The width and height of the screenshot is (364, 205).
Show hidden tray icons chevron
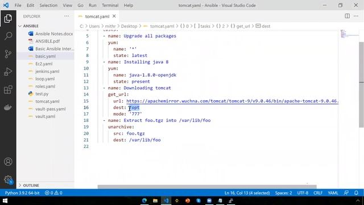[x=358, y=200]
